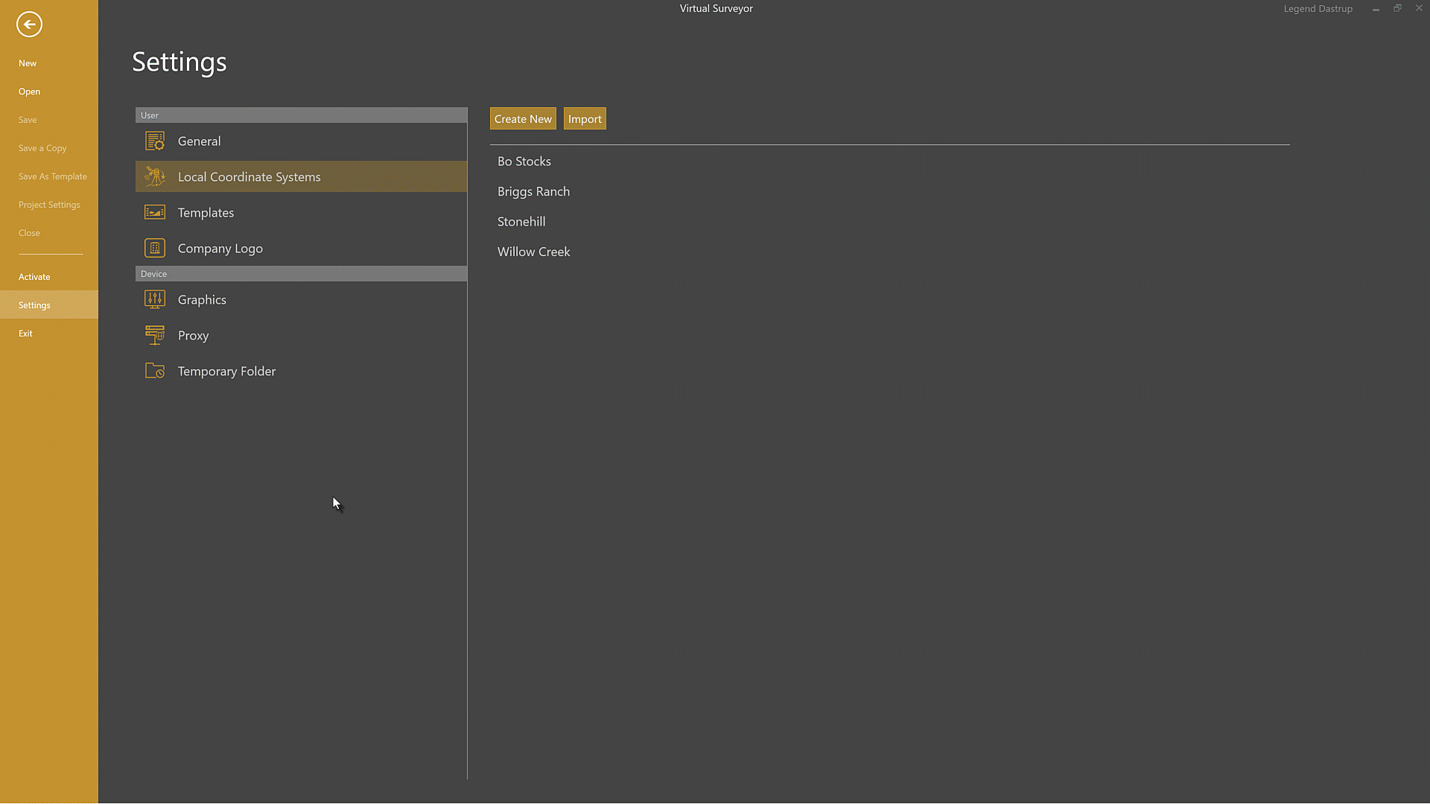This screenshot has width=1430, height=804.
Task: Select Open from the sidebar
Action: click(29, 92)
